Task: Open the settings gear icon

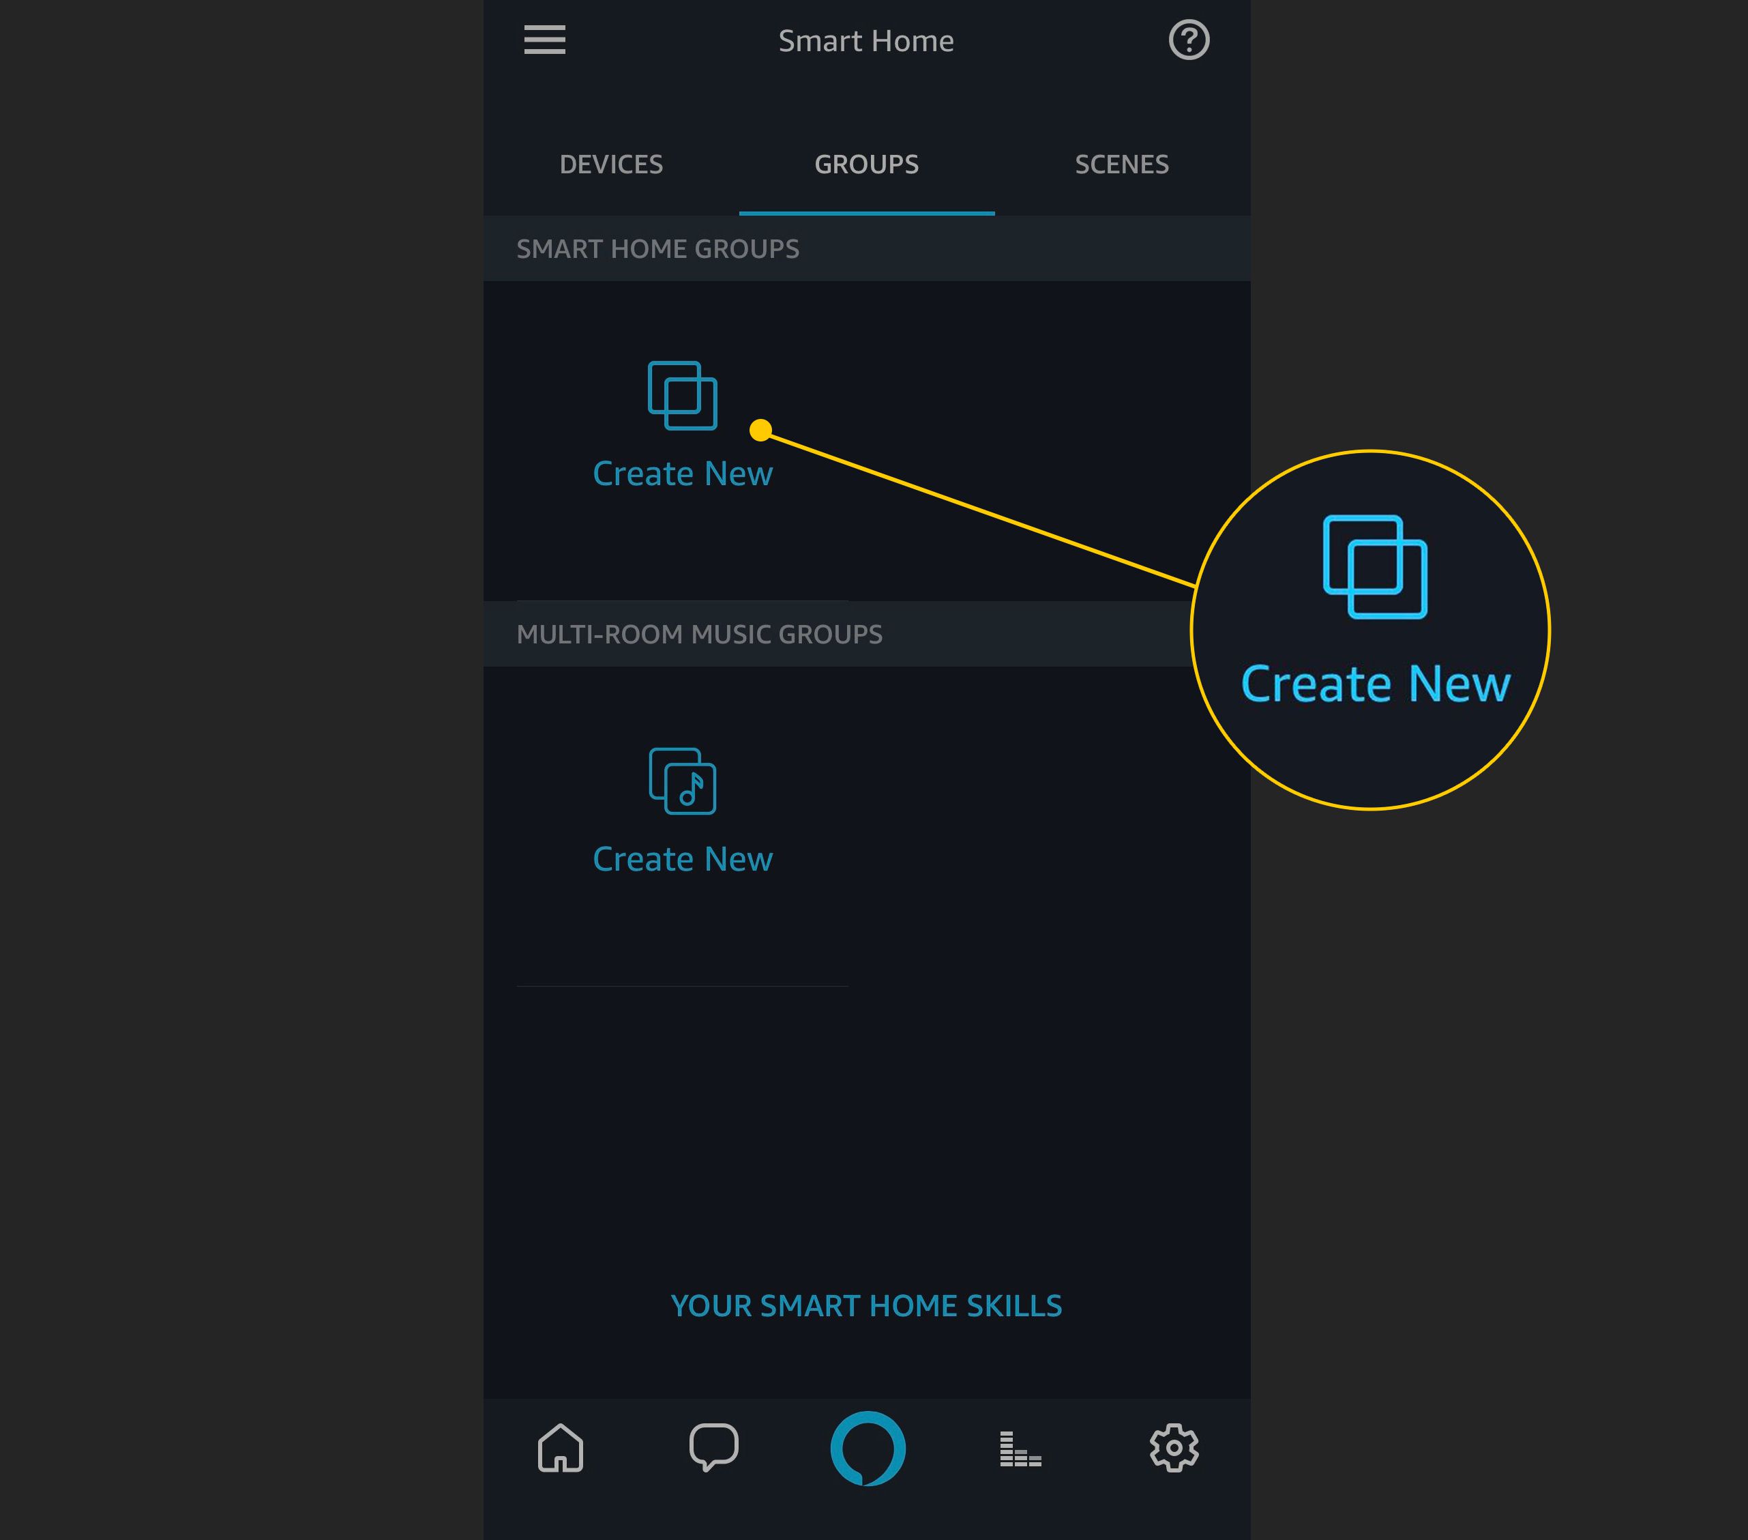Action: coord(1174,1447)
